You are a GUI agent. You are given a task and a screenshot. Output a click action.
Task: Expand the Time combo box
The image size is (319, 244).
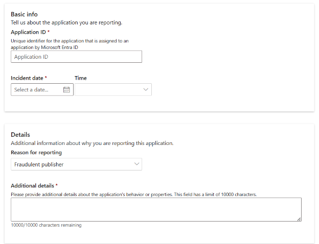coord(112,90)
